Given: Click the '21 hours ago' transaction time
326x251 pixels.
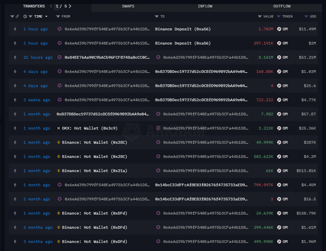Looking at the screenshot, I should [x=38, y=57].
